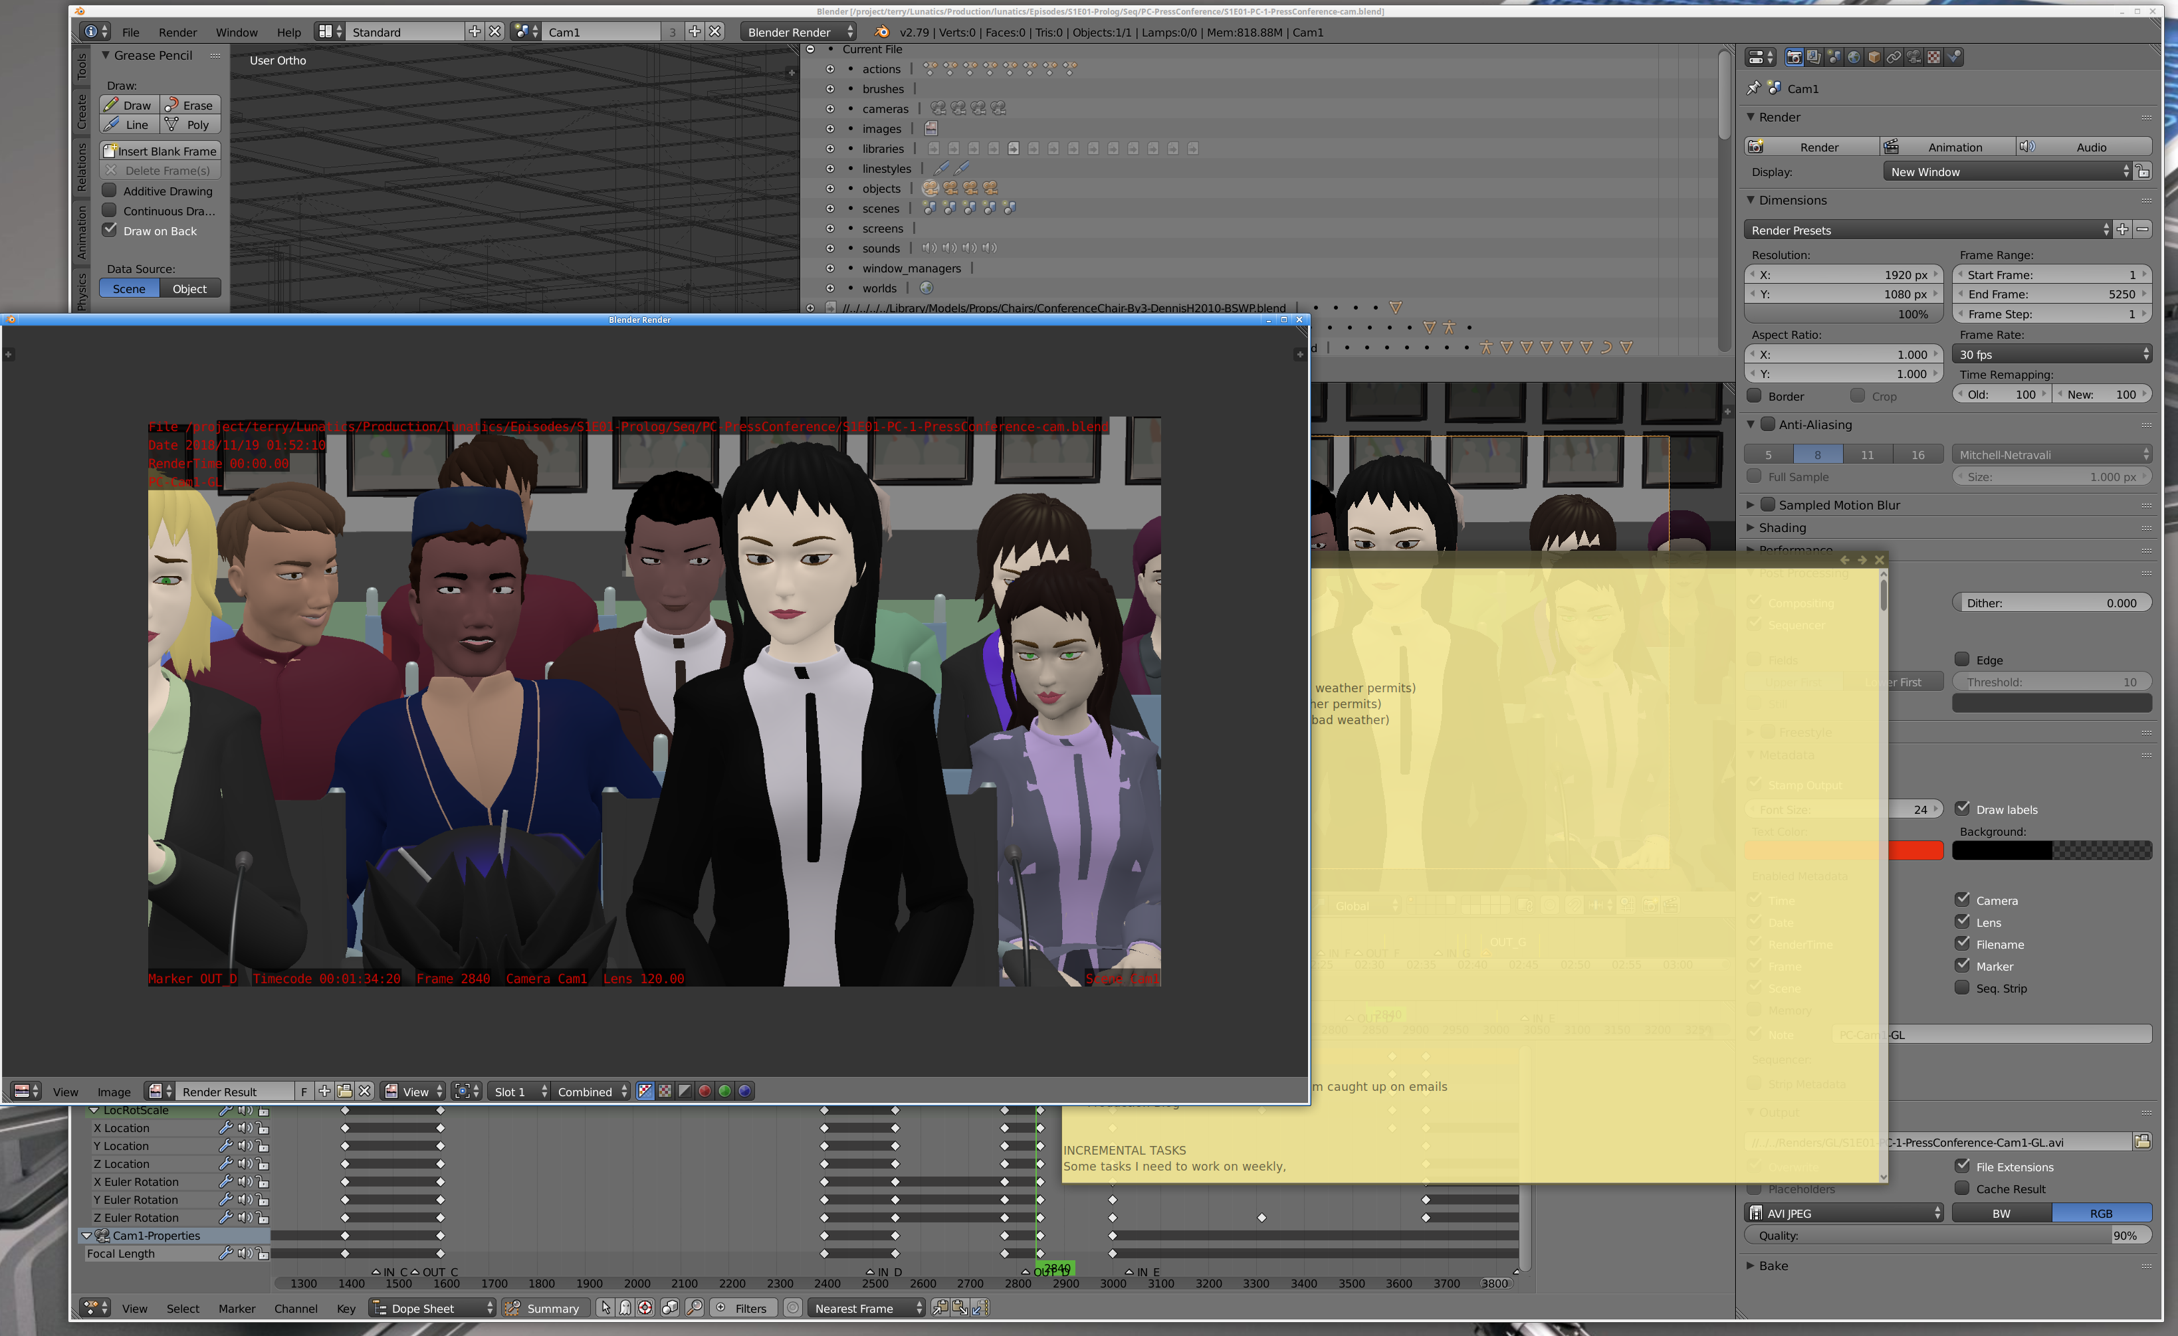Show the red channel in image editor

pos(705,1092)
